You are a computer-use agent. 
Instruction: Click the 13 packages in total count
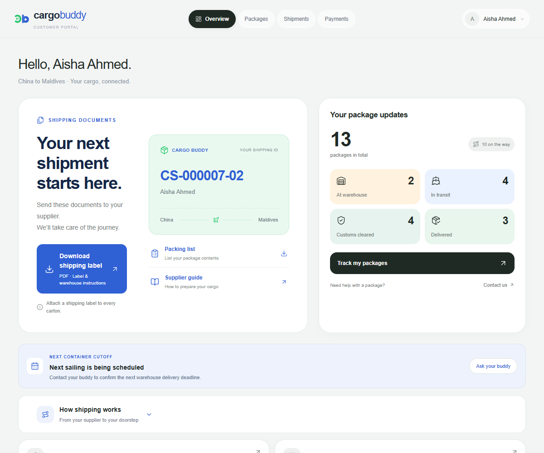(341, 140)
